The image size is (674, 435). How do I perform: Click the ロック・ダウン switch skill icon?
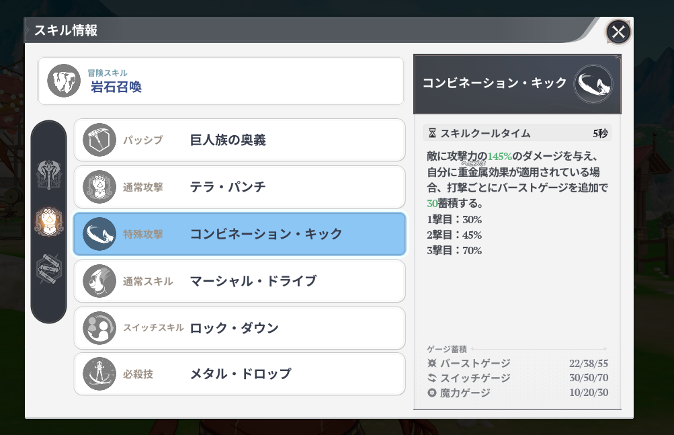click(x=99, y=328)
